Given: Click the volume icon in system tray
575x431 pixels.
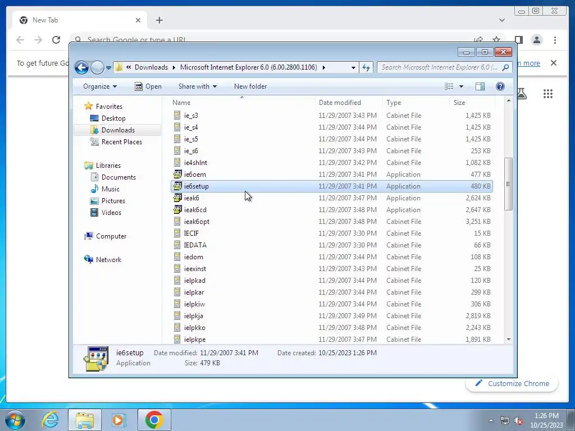Looking at the screenshot, I should [x=518, y=421].
